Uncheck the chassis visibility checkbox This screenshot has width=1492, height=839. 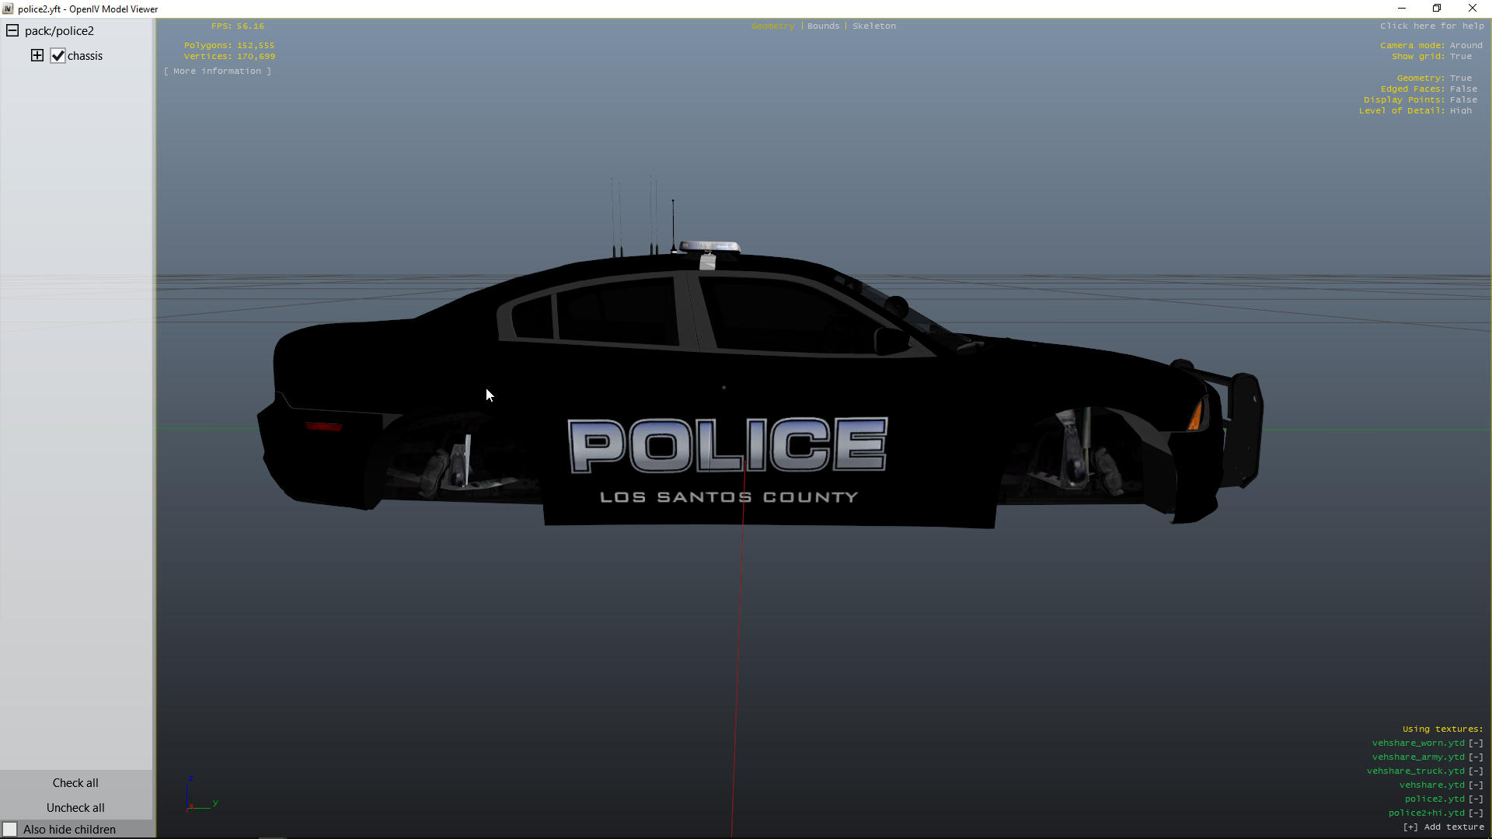[58, 56]
